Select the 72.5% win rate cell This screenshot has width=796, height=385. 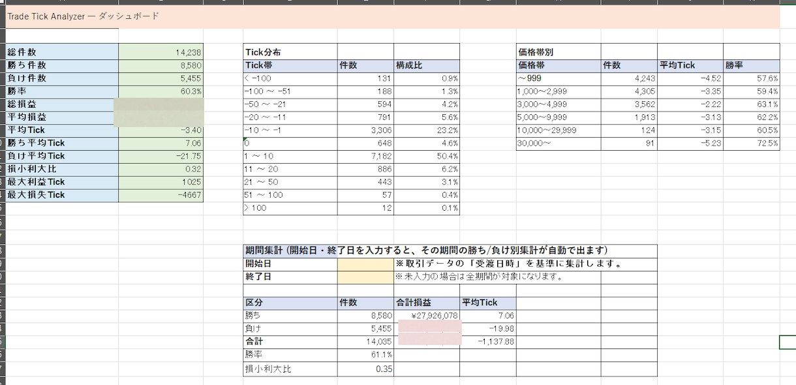(752, 144)
